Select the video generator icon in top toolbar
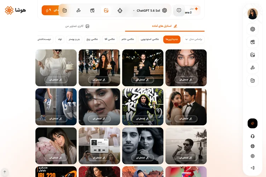The height and width of the screenshot is (177, 266). point(92,11)
